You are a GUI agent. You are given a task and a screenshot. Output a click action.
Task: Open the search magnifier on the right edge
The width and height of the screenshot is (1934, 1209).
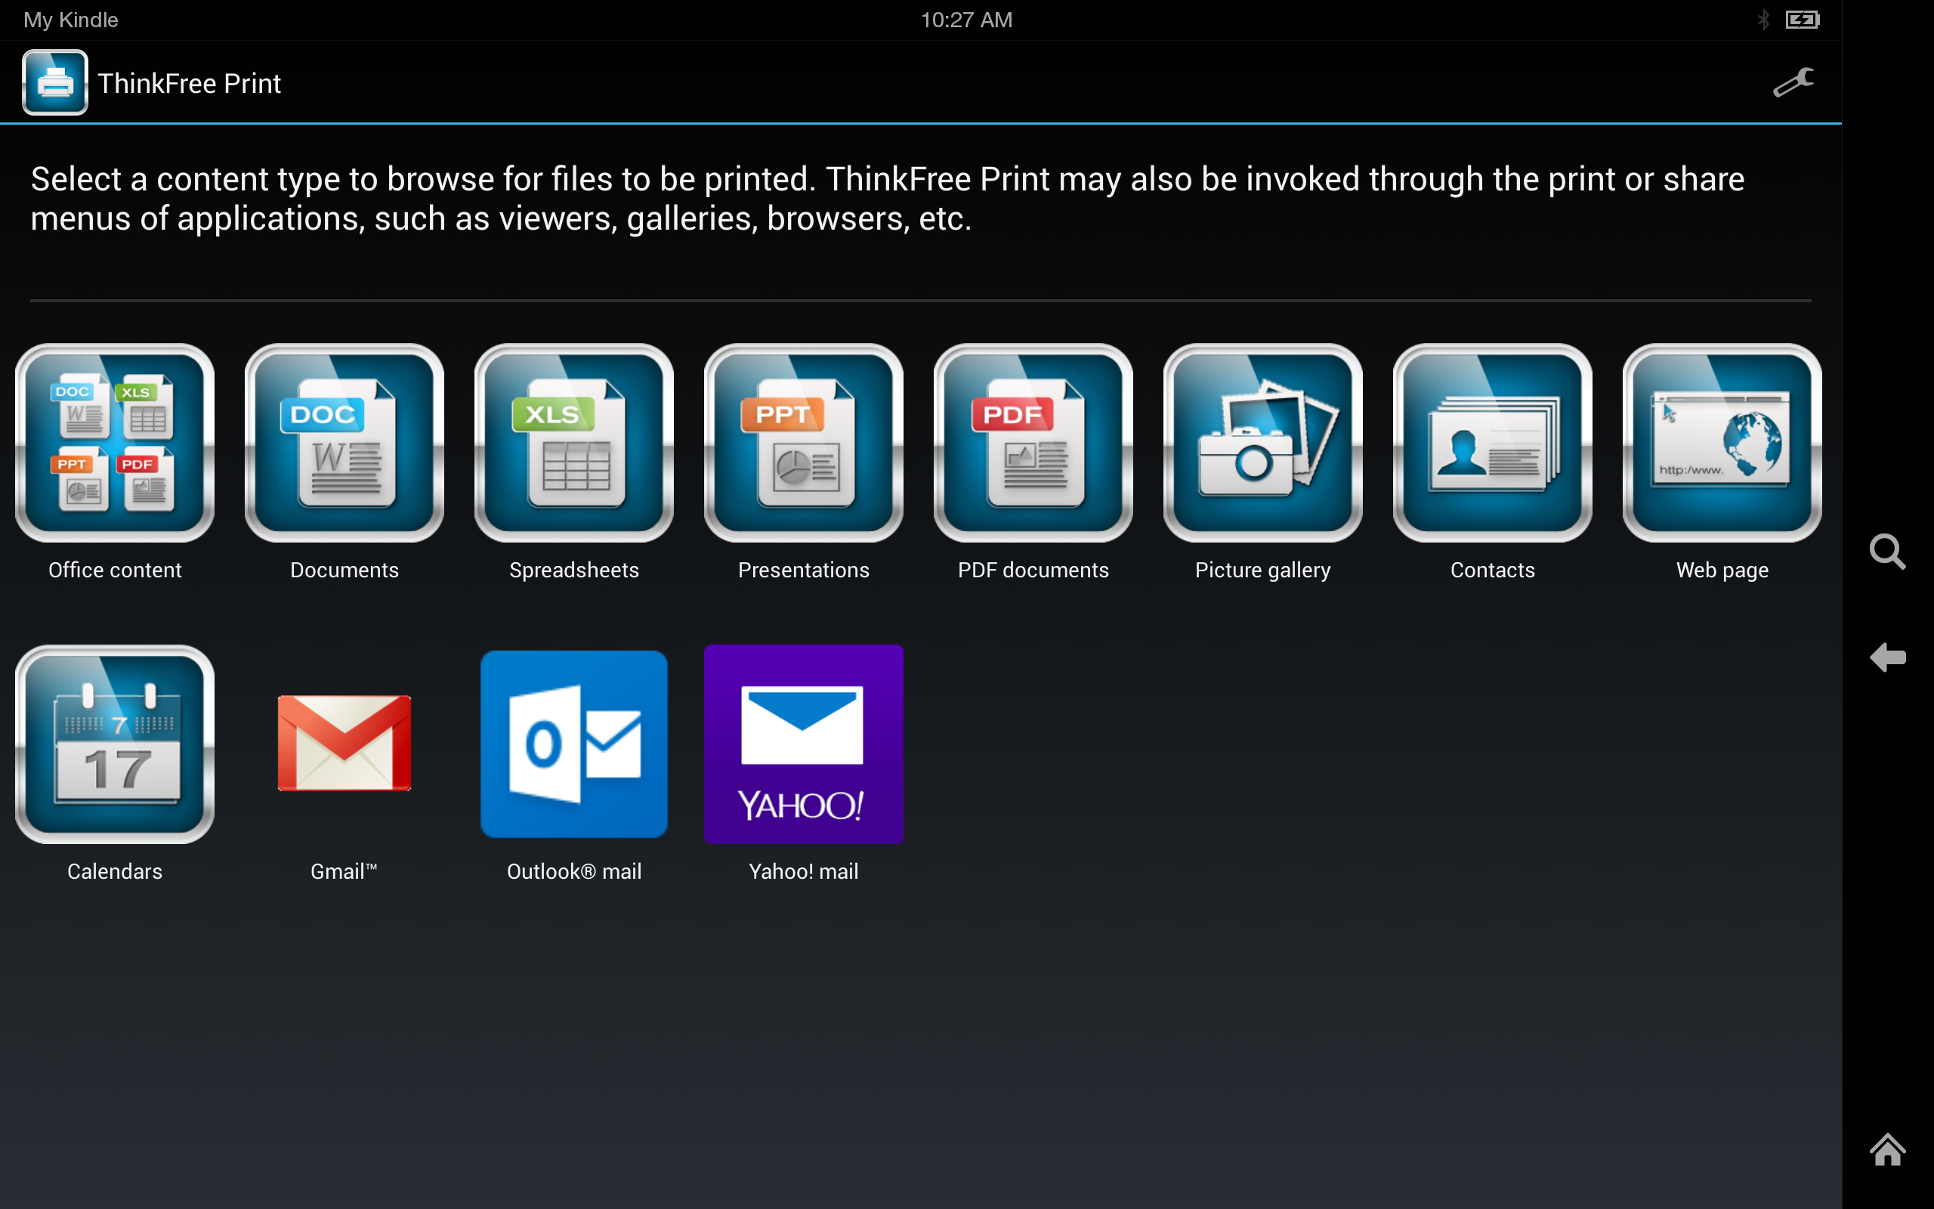click(x=1889, y=552)
